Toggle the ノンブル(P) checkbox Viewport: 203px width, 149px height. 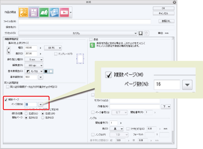tap(93, 134)
